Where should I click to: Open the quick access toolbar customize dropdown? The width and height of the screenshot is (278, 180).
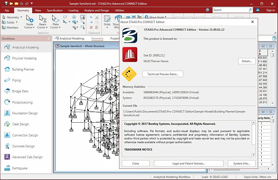click(x=31, y=3)
